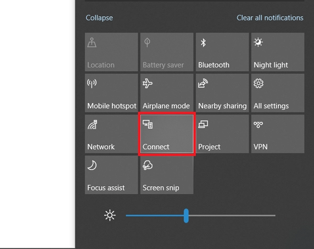Open the Connect tile
This screenshot has height=249, width=314.
[x=167, y=134]
